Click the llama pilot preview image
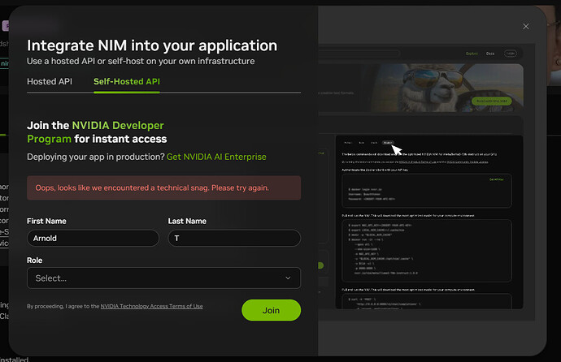This screenshot has width=561, height=362. [x=447, y=88]
